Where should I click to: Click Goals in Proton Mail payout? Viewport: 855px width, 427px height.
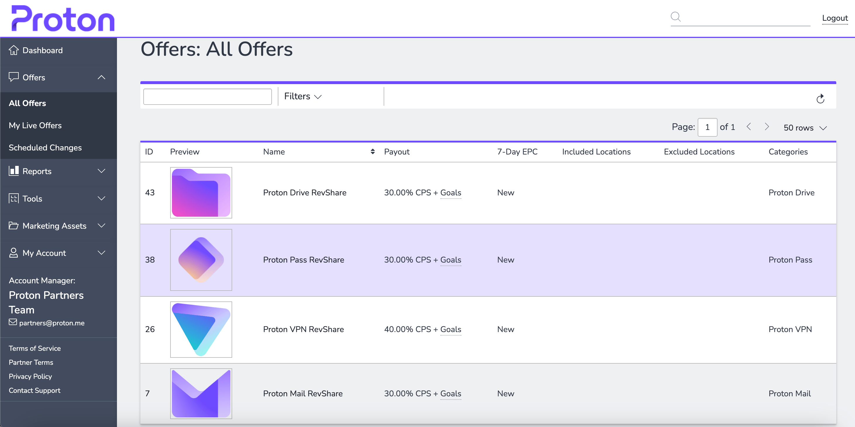450,393
